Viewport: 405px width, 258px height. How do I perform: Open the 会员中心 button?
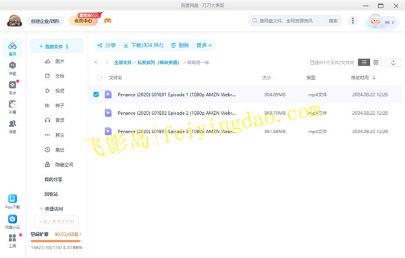[83, 21]
